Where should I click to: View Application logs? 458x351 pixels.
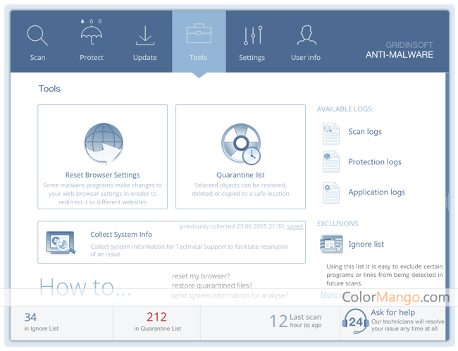(x=376, y=192)
